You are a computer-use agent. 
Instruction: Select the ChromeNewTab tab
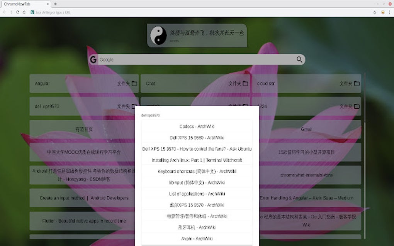(x=25, y=4)
